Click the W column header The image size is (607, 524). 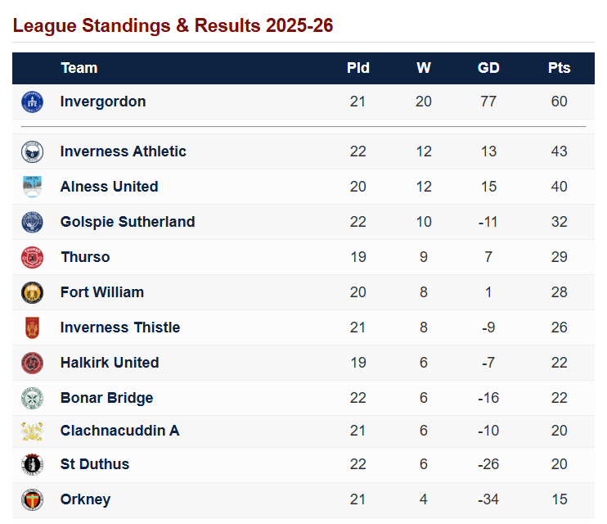424,68
